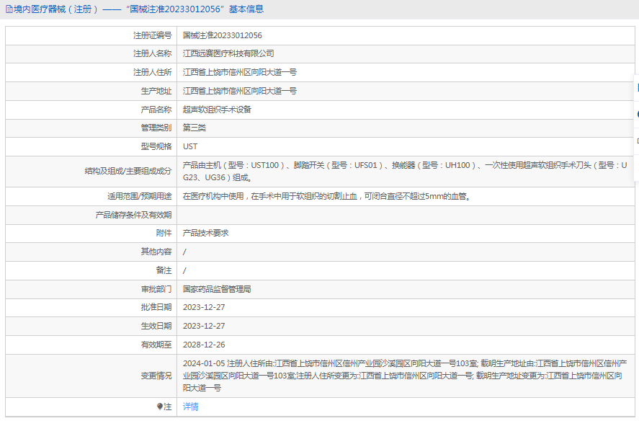The width and height of the screenshot is (639, 421).
Task: Click the 注册证编号 label
Action: click(153, 35)
